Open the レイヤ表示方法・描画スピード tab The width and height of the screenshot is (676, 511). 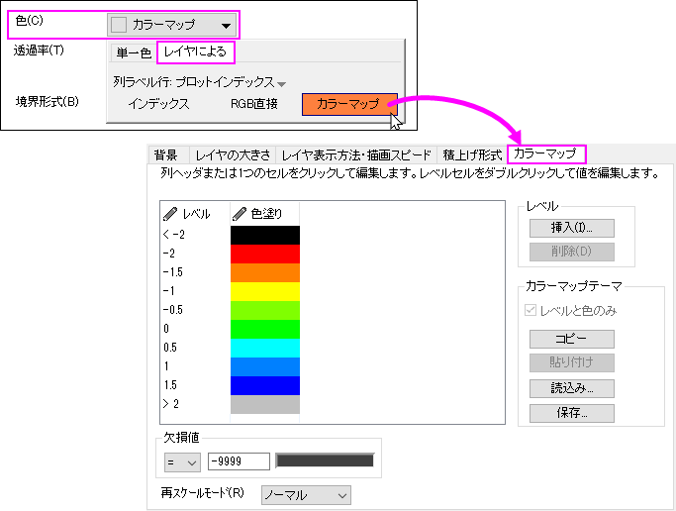[356, 154]
